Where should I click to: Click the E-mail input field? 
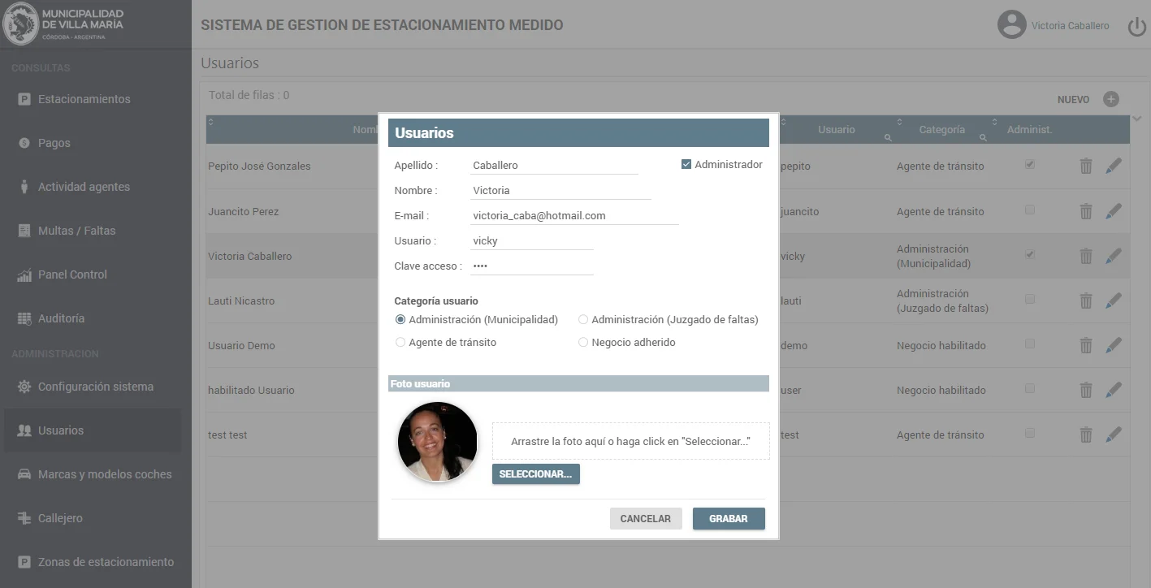pos(573,216)
